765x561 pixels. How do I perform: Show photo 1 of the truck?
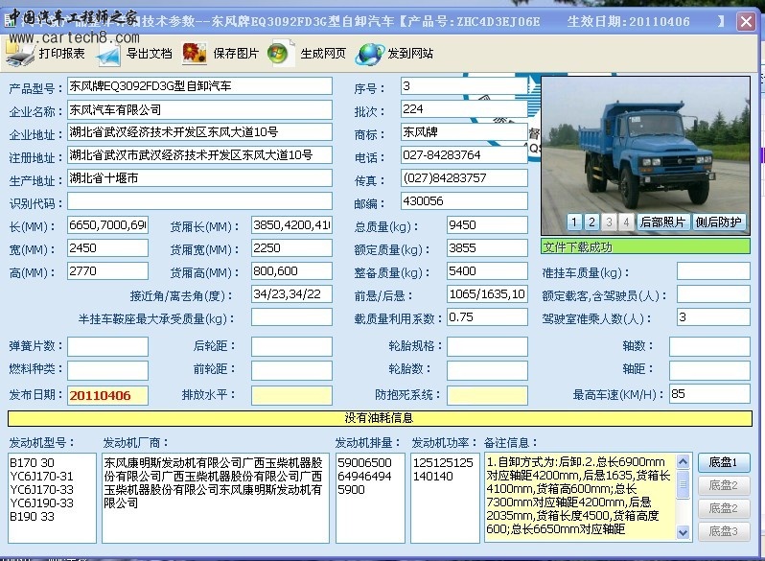coord(574,222)
